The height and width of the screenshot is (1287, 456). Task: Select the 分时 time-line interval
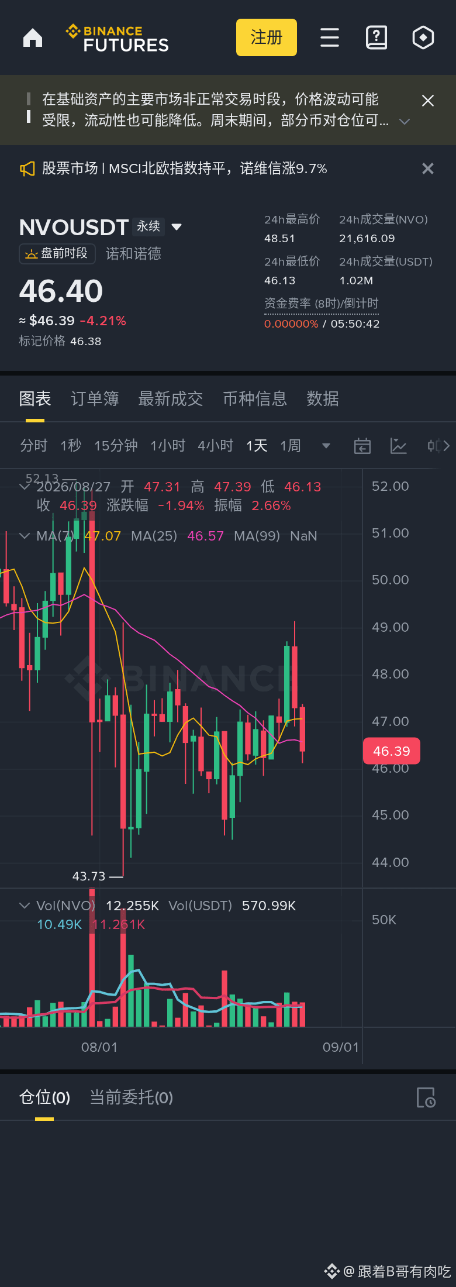pyautogui.click(x=33, y=446)
